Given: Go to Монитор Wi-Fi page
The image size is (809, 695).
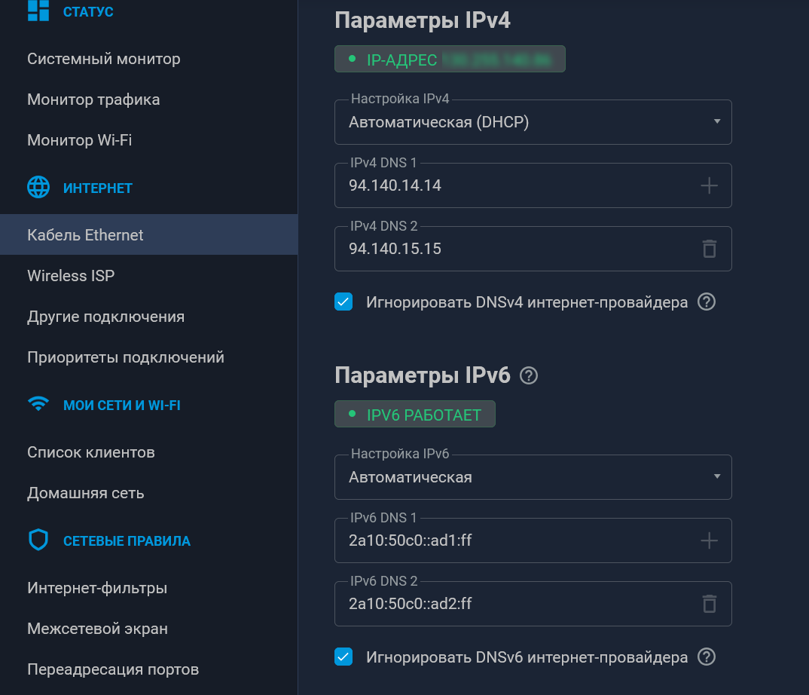Looking at the screenshot, I should 80,140.
